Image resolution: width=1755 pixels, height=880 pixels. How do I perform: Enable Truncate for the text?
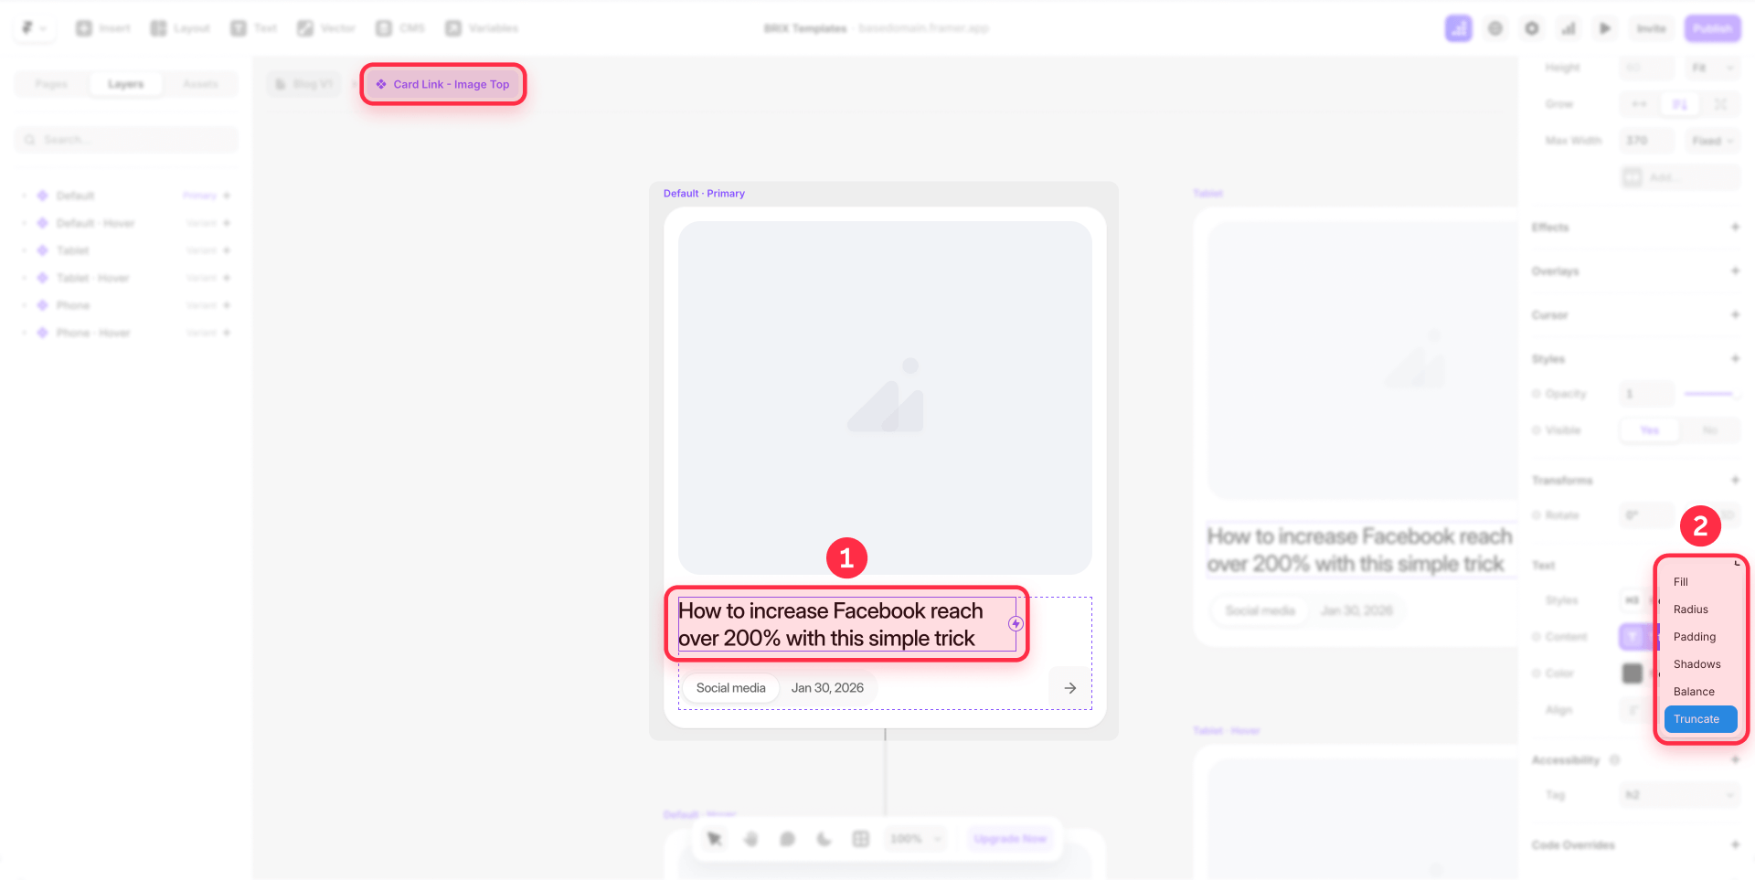pos(1699,719)
